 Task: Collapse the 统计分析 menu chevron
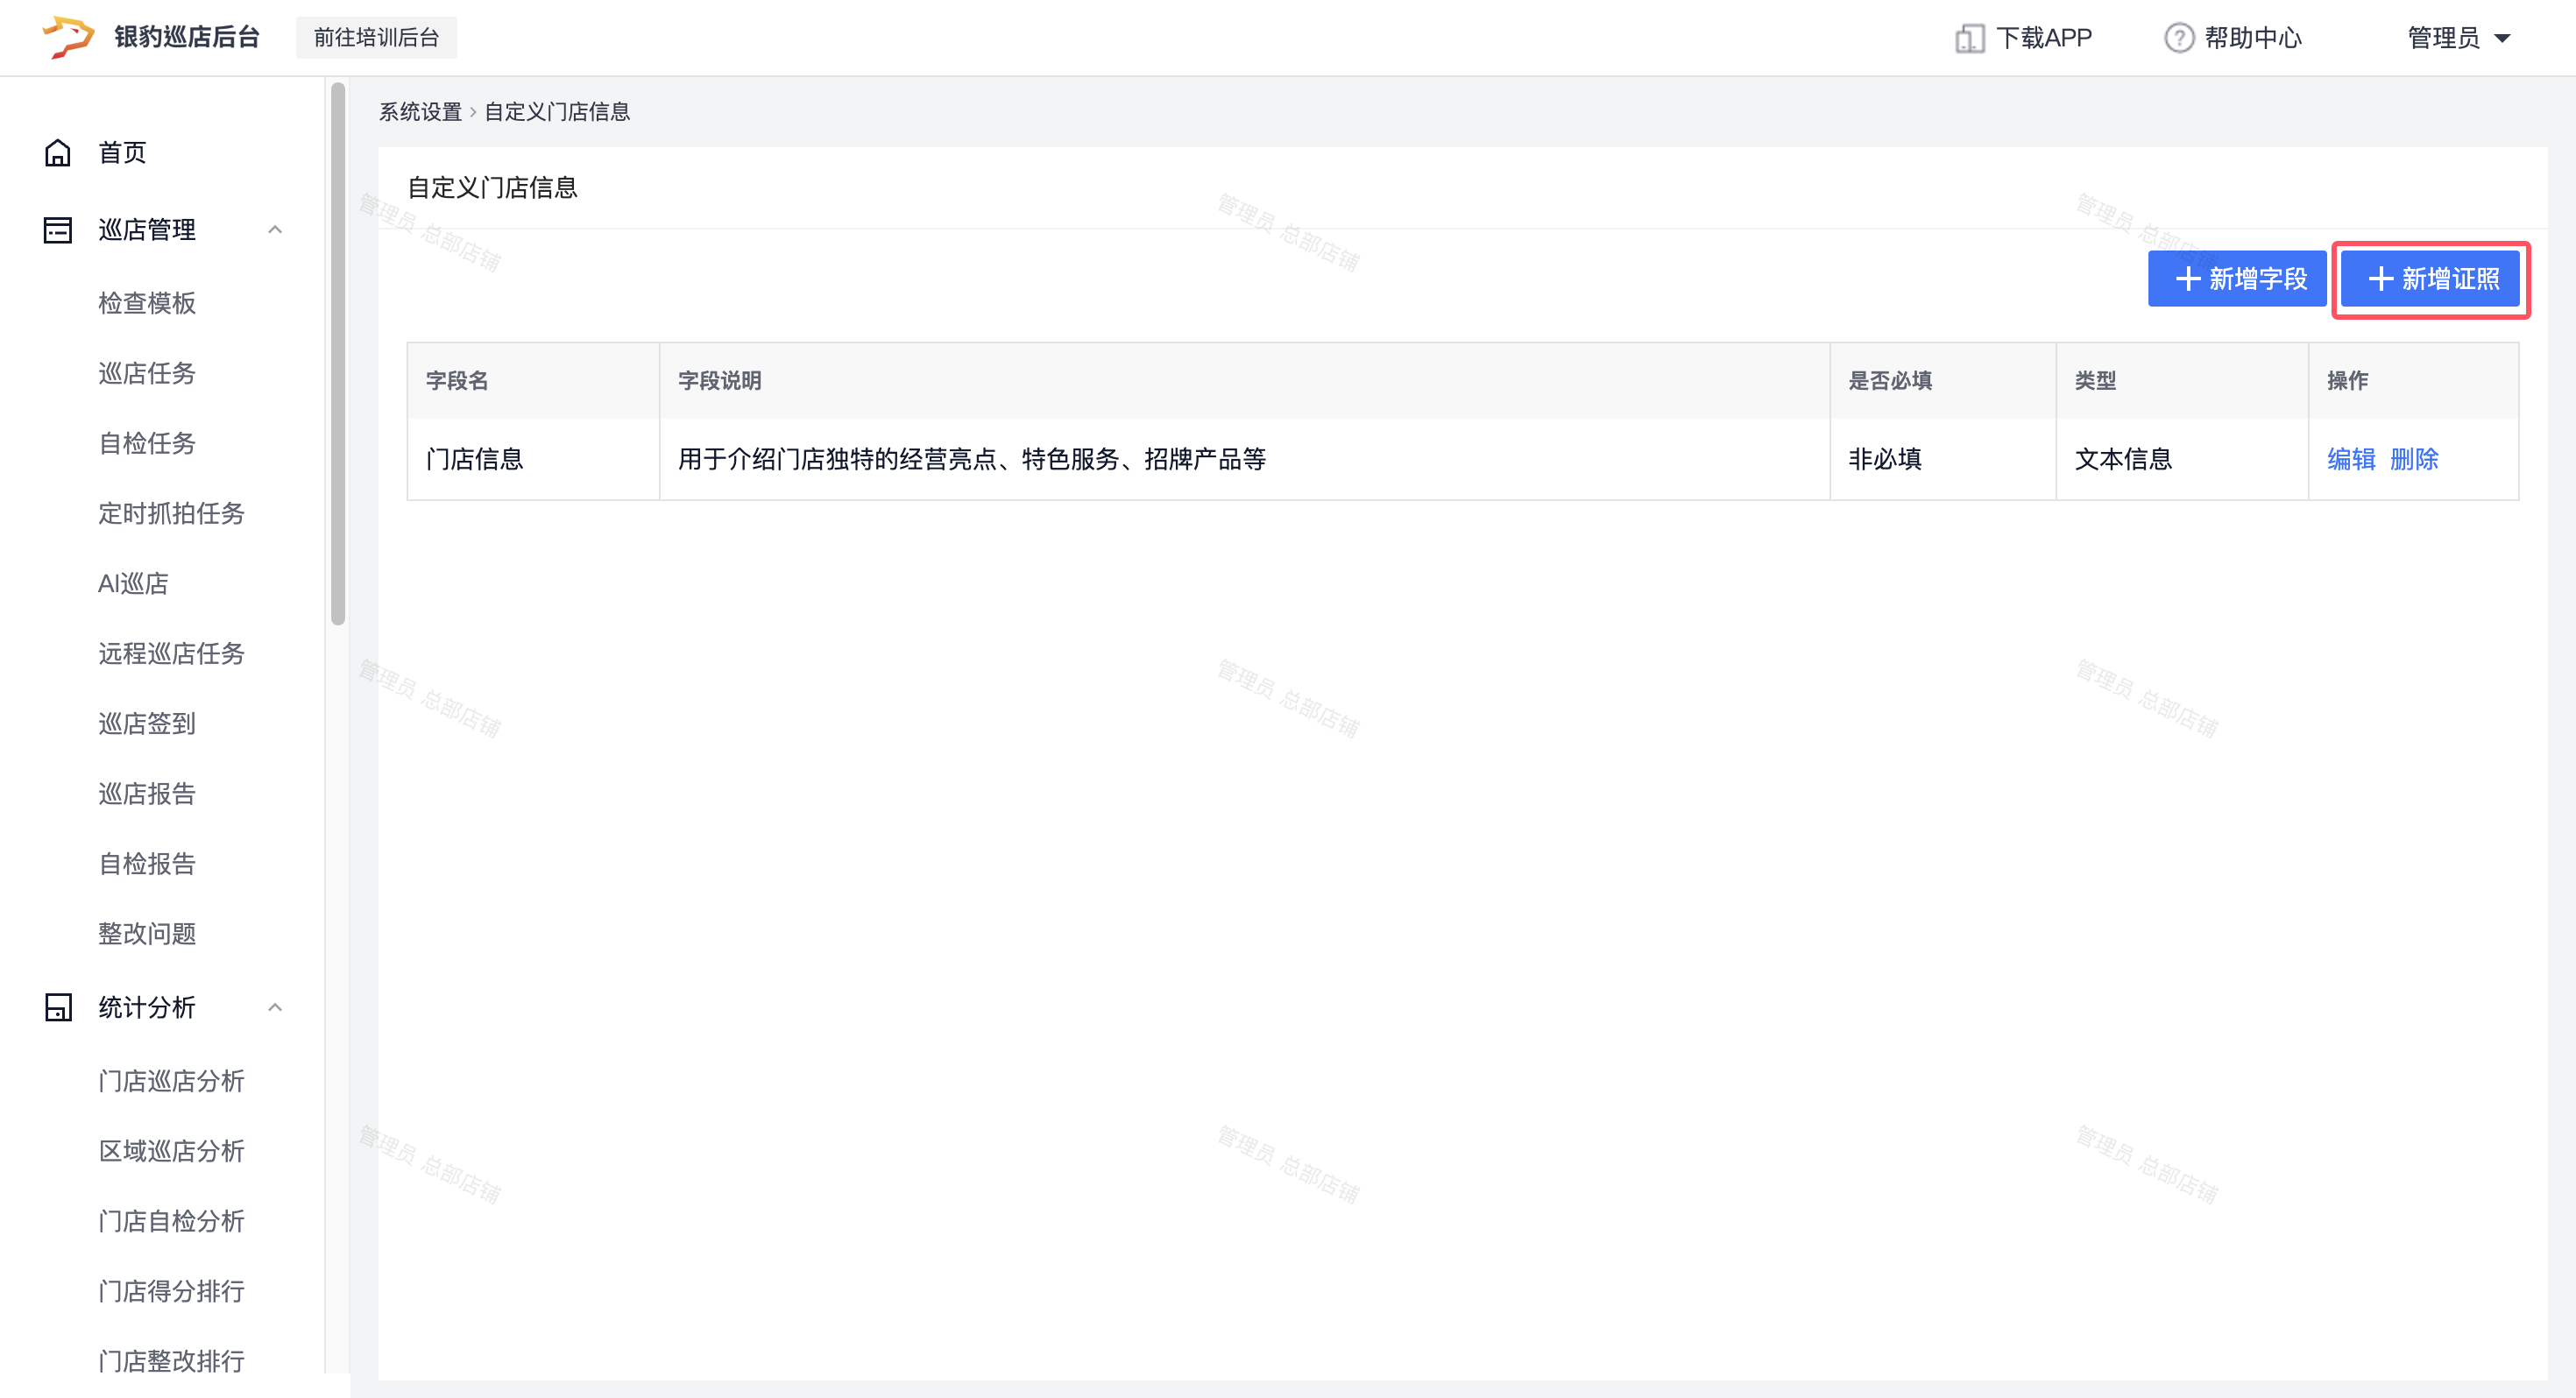point(275,1007)
